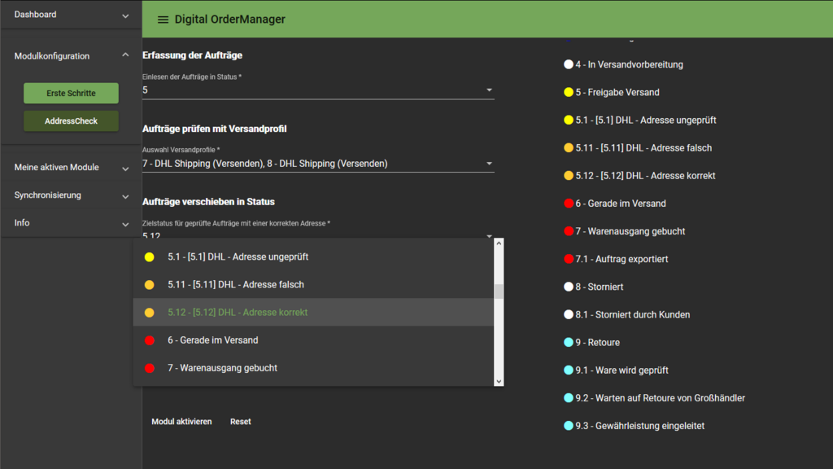This screenshot has width=833, height=469.
Task: Click yellow dot next to 5.1 dropdown option
Action: [x=149, y=257]
